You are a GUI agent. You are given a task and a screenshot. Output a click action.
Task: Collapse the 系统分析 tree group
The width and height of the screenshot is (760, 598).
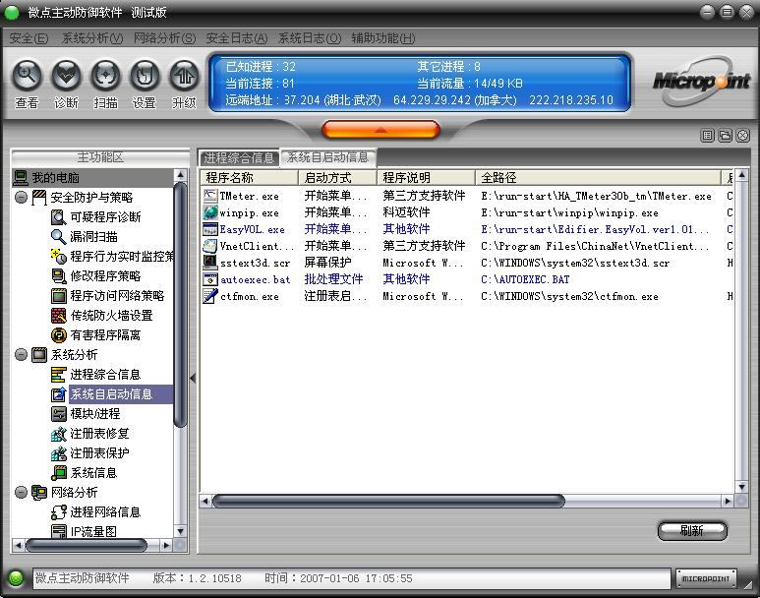[x=21, y=354]
